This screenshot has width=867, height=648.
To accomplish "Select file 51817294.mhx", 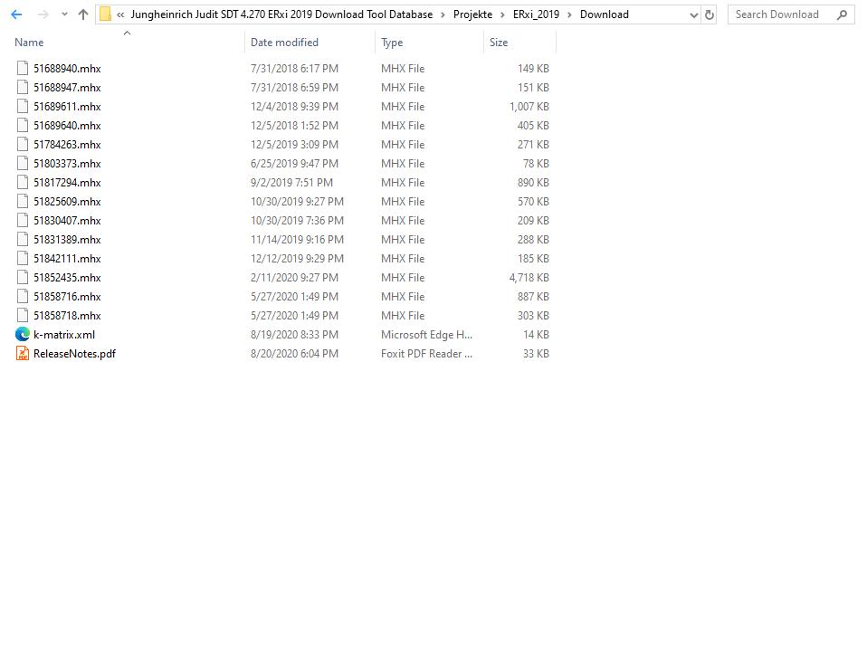I will 67,183.
